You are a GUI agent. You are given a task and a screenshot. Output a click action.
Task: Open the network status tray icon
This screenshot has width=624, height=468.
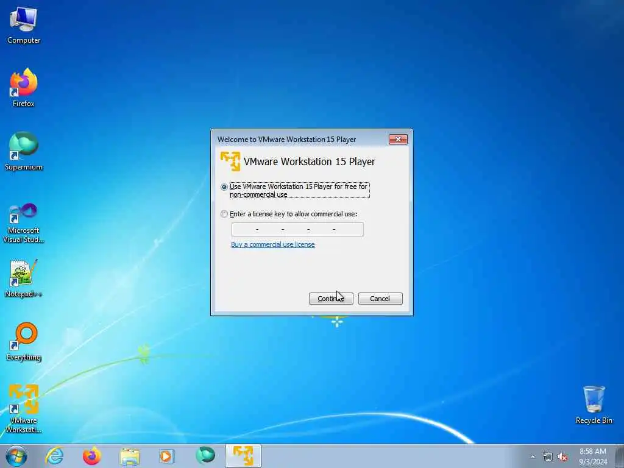[x=548, y=457]
